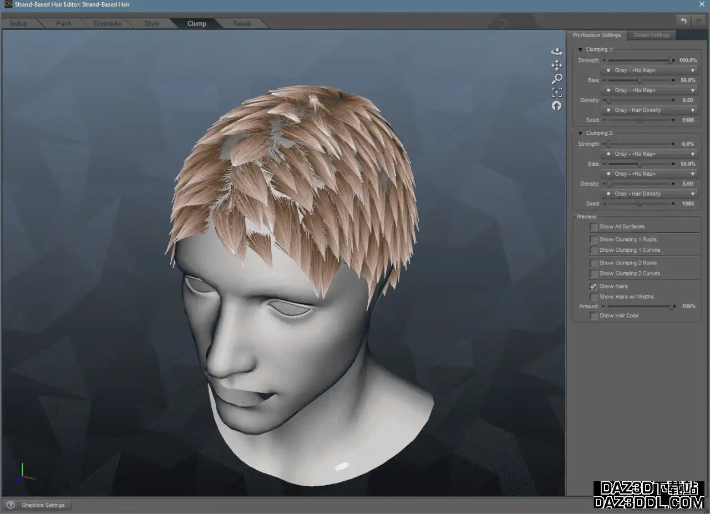The width and height of the screenshot is (710, 514).
Task: Enable Show Hair Color checkbox
Action: [x=594, y=315]
